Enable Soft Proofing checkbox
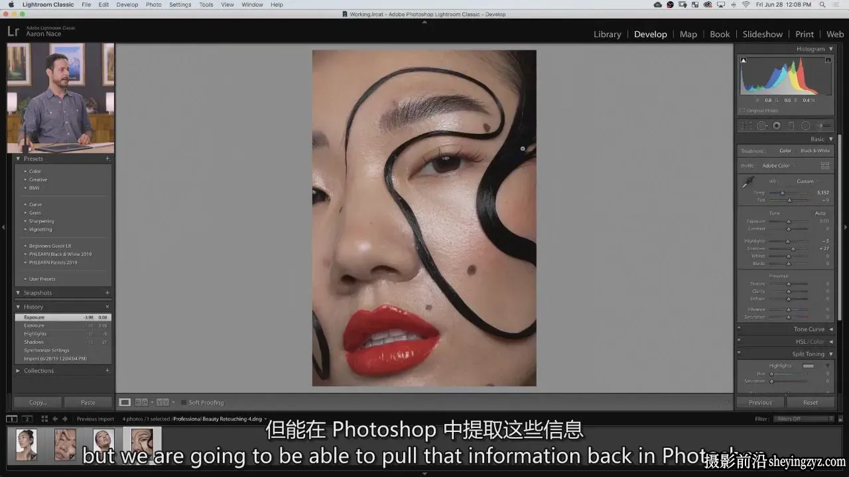The image size is (849, 477). point(184,402)
